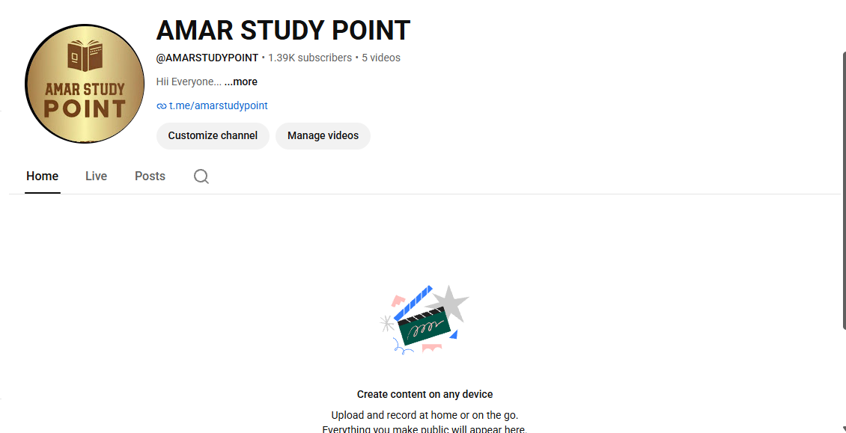Click the vertical scrollbar thumb
The height and width of the screenshot is (433, 846).
[843, 190]
